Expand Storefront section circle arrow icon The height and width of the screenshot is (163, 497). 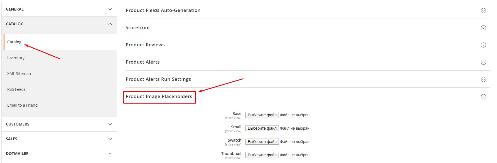click(x=483, y=28)
